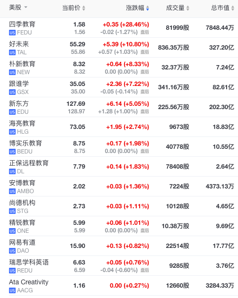Sort by 当前价 column arrows
The image size is (238, 298).
[84, 8]
